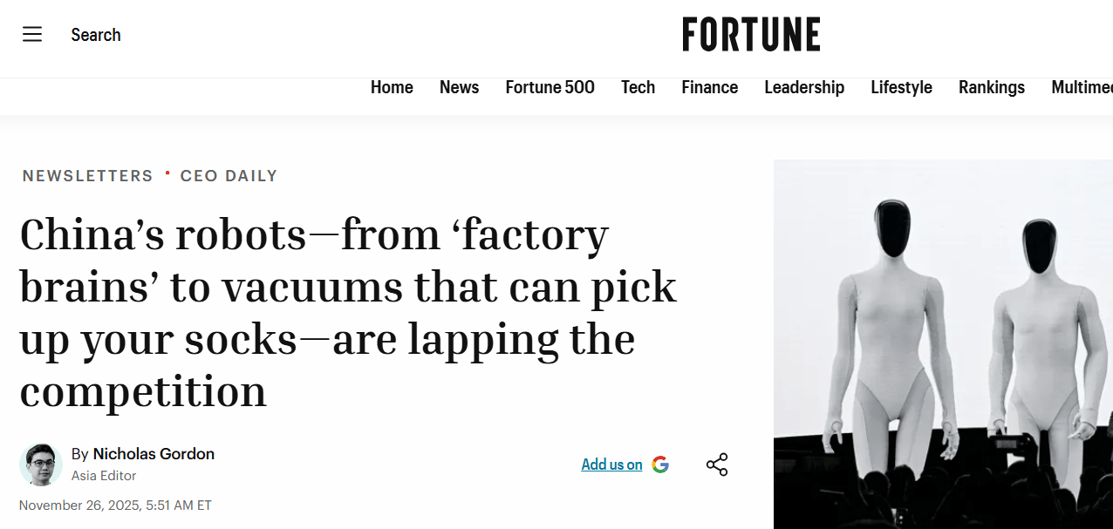1113x529 pixels.
Task: Go to the Home nav item
Action: pos(392,87)
